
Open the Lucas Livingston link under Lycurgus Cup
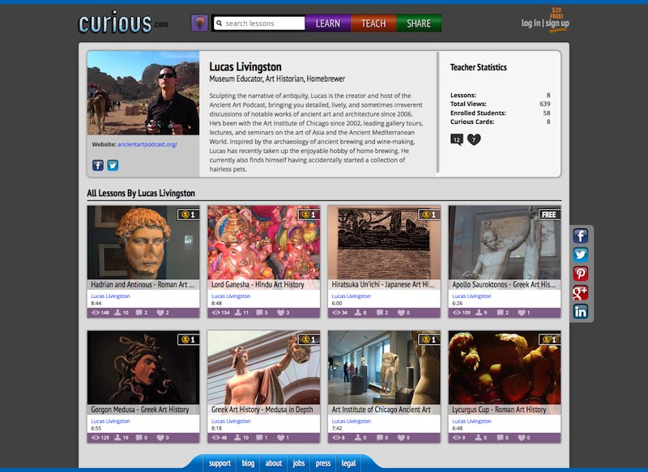(471, 421)
